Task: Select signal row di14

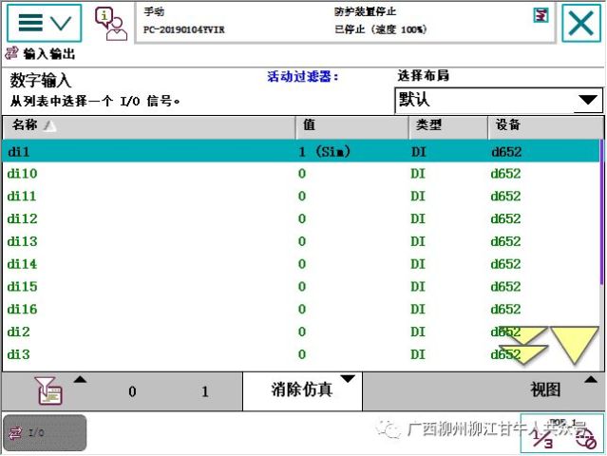Action: click(301, 264)
